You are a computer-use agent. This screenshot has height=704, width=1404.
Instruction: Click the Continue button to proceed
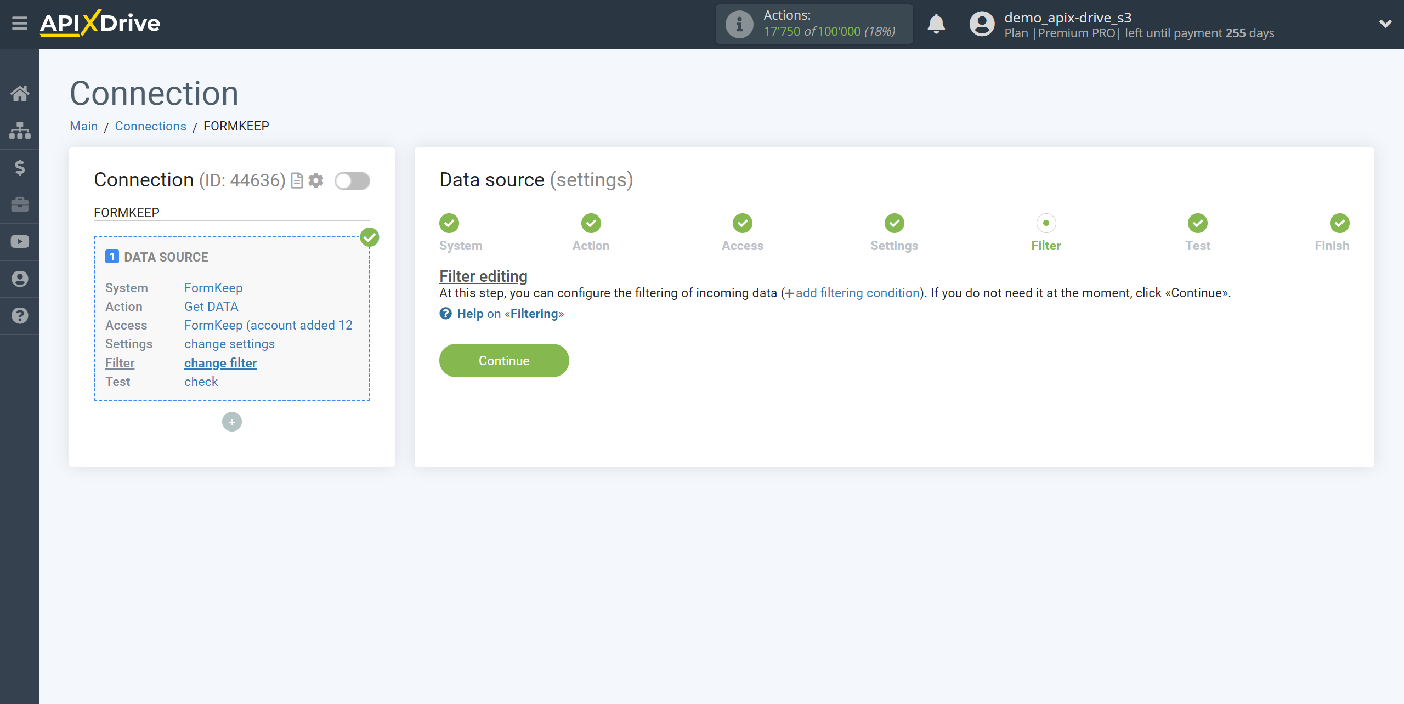click(x=505, y=360)
